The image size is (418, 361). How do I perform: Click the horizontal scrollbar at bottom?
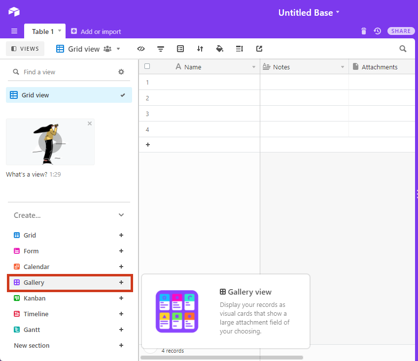pos(221,358)
